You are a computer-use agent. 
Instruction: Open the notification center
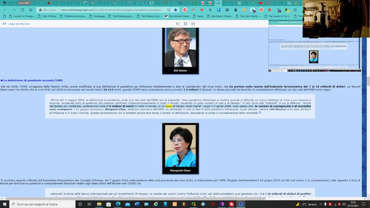(x=364, y=204)
